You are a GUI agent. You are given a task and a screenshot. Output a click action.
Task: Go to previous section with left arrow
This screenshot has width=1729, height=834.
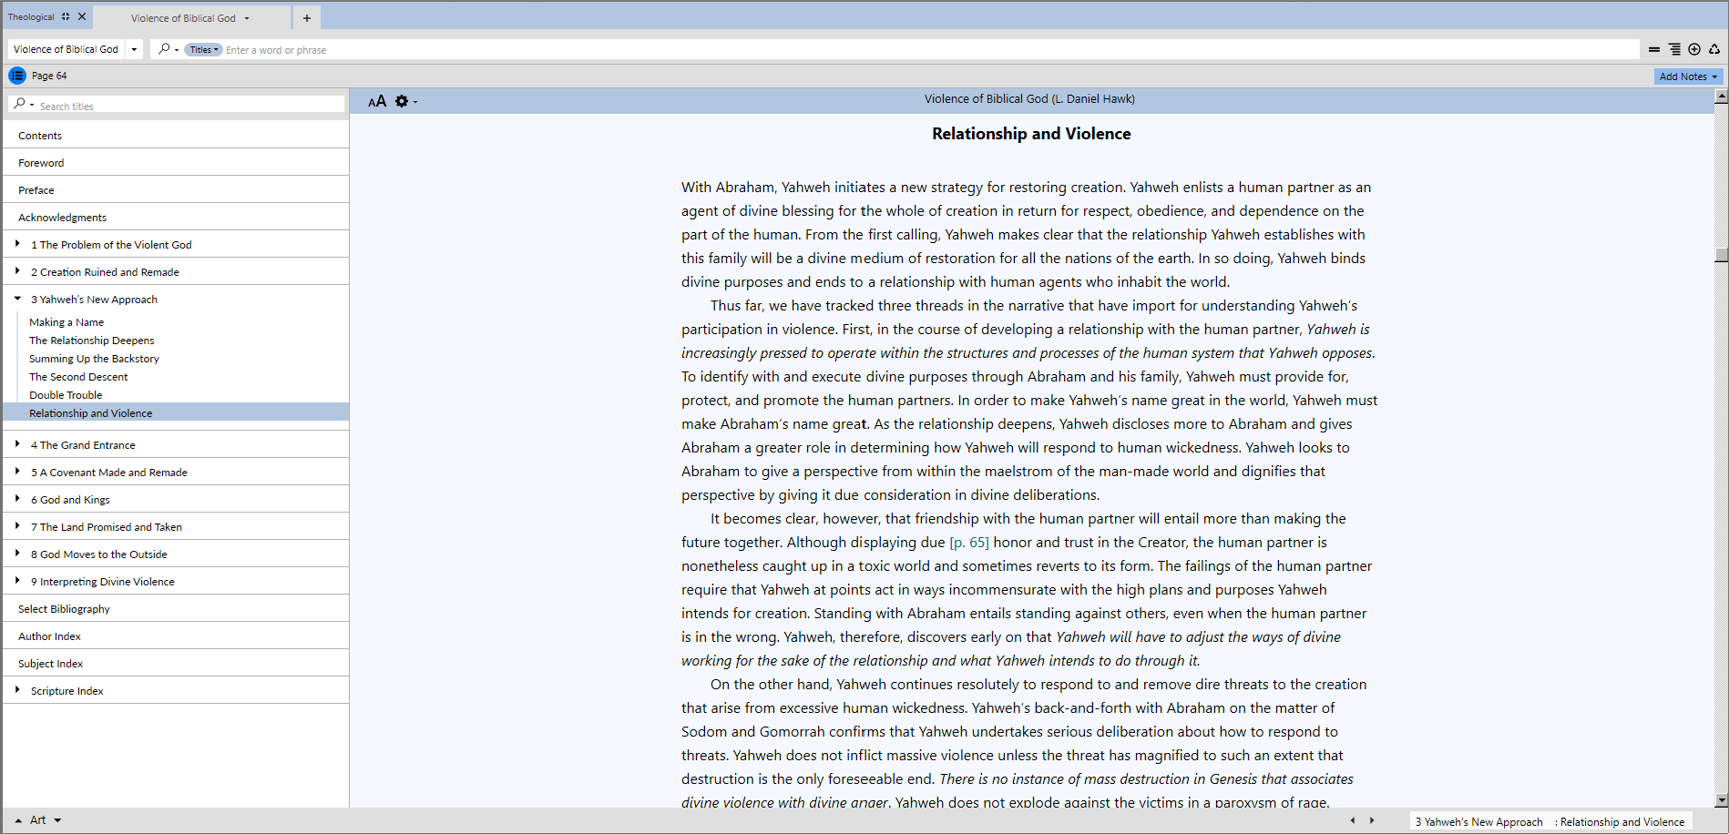click(1353, 820)
